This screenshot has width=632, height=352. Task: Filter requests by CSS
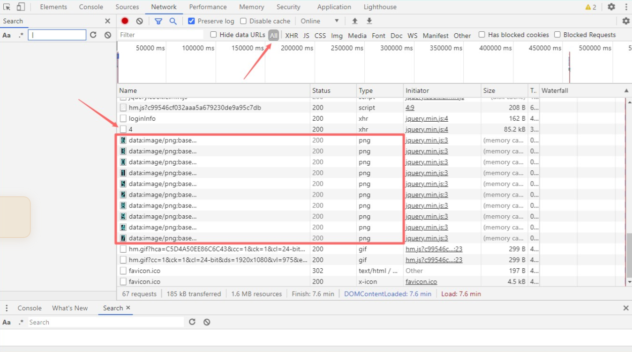320,35
